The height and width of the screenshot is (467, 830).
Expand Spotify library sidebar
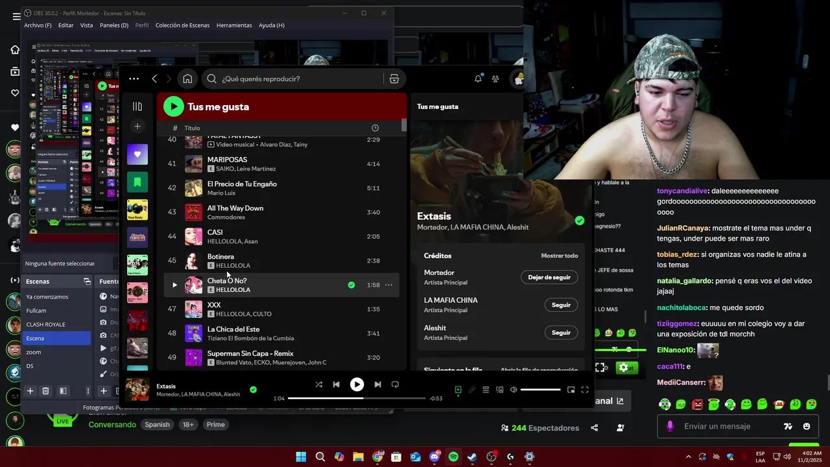click(137, 106)
